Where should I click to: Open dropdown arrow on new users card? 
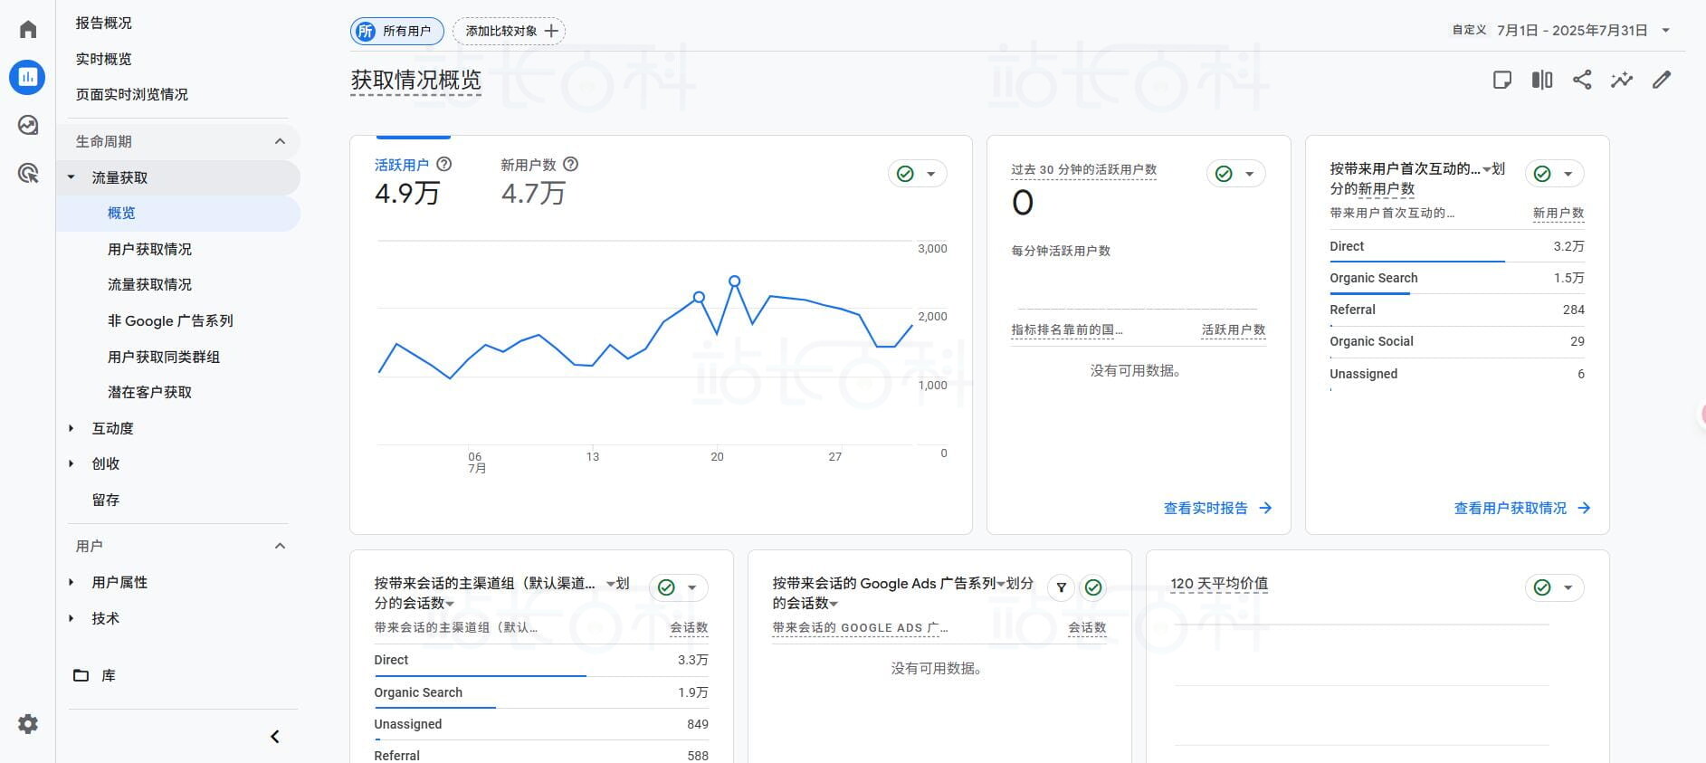(1568, 174)
